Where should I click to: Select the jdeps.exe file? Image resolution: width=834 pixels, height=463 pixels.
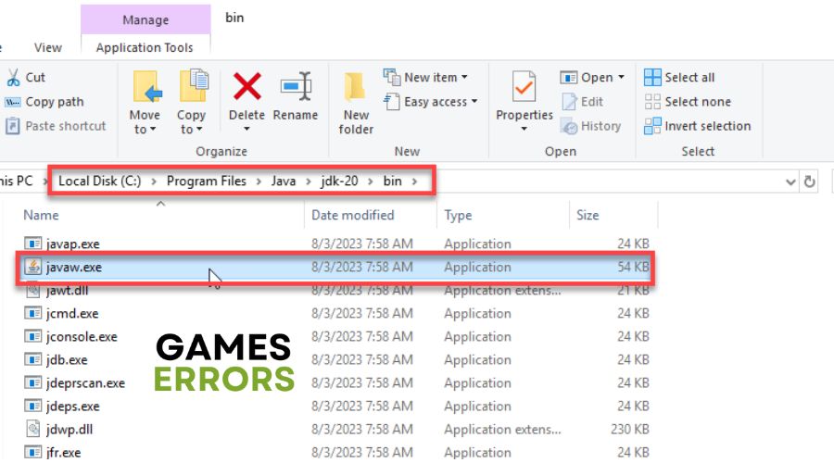(x=72, y=407)
